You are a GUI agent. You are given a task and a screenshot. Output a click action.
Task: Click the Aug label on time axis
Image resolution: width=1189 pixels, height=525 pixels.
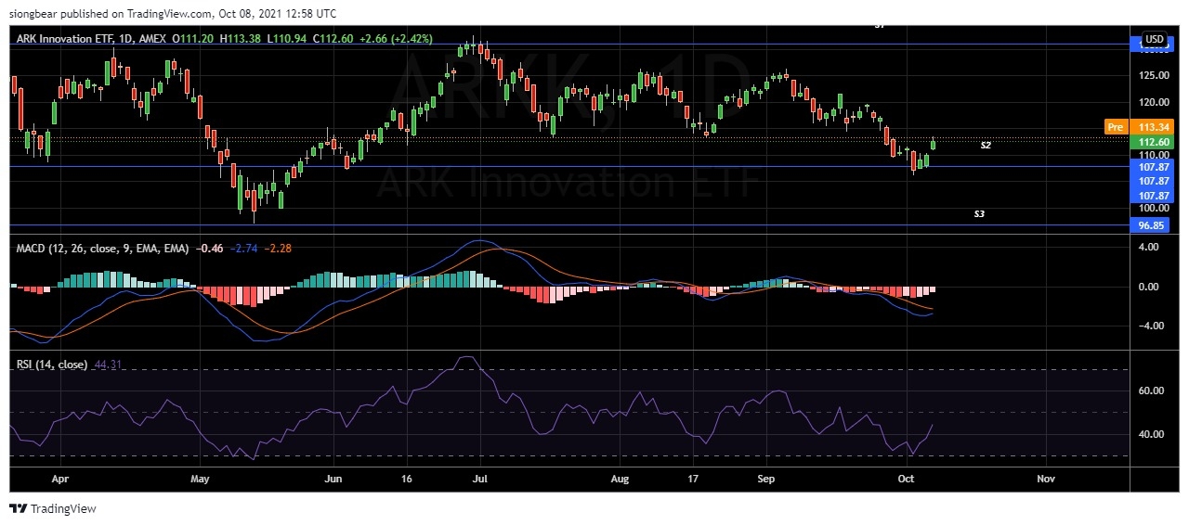pos(621,480)
